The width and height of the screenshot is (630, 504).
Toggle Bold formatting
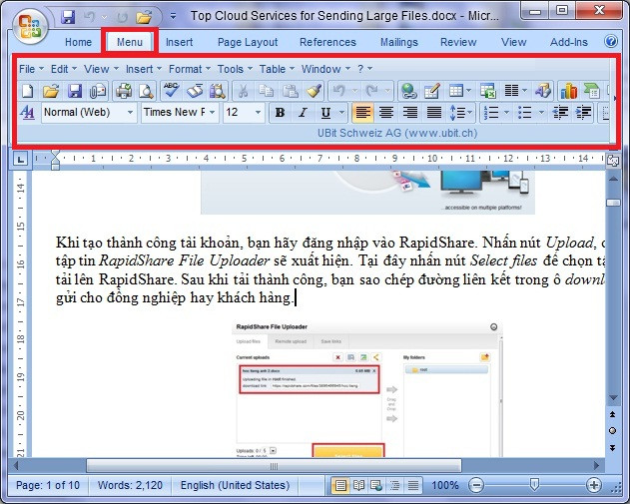coord(281,113)
